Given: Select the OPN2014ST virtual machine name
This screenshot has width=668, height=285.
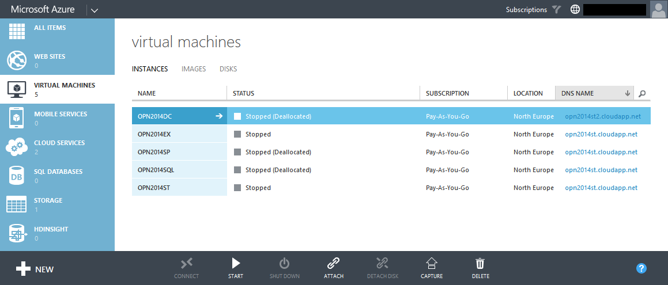Looking at the screenshot, I should 154,188.
